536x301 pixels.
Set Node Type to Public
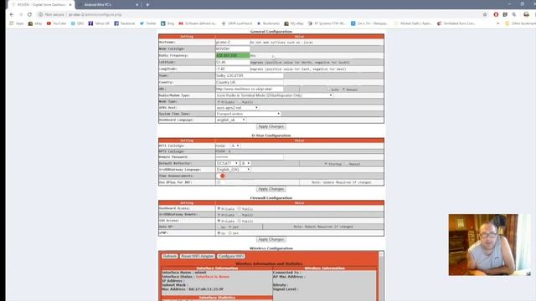click(239, 102)
